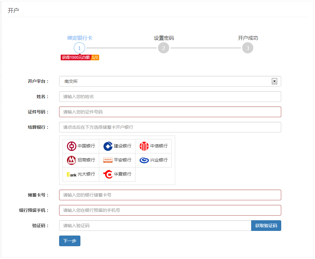
Task: Click the dropdown arrow beside 南交所
Action: (x=274, y=81)
